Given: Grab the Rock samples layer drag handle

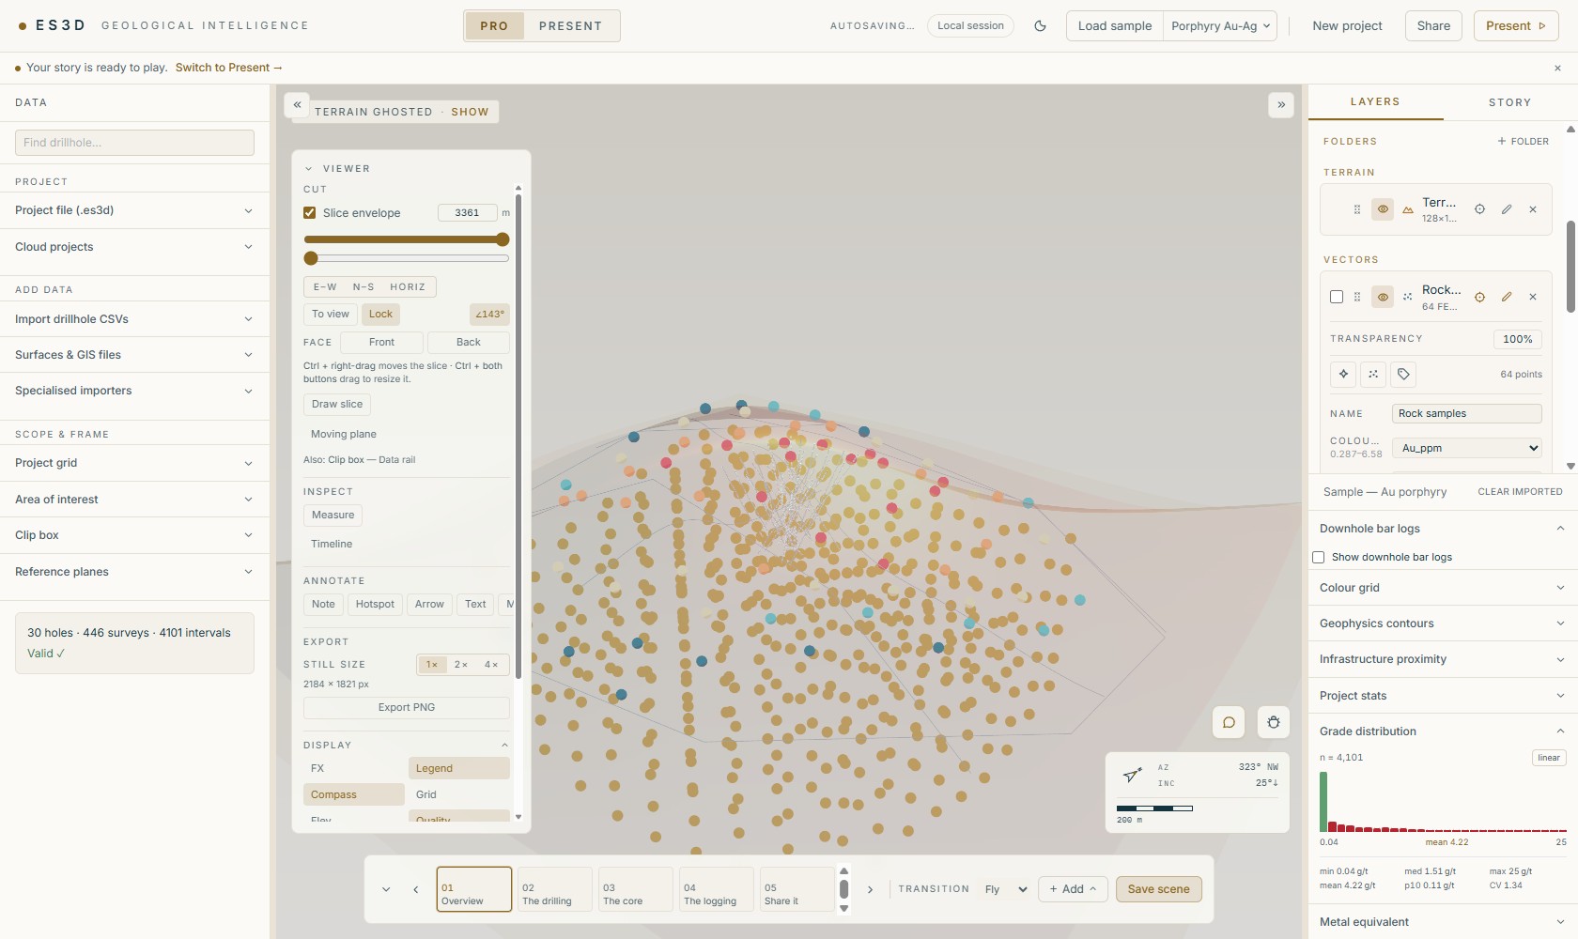Looking at the screenshot, I should (1357, 297).
